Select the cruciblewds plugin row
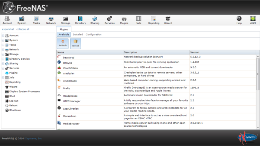This screenshot has height=146, width=260. [156, 82]
